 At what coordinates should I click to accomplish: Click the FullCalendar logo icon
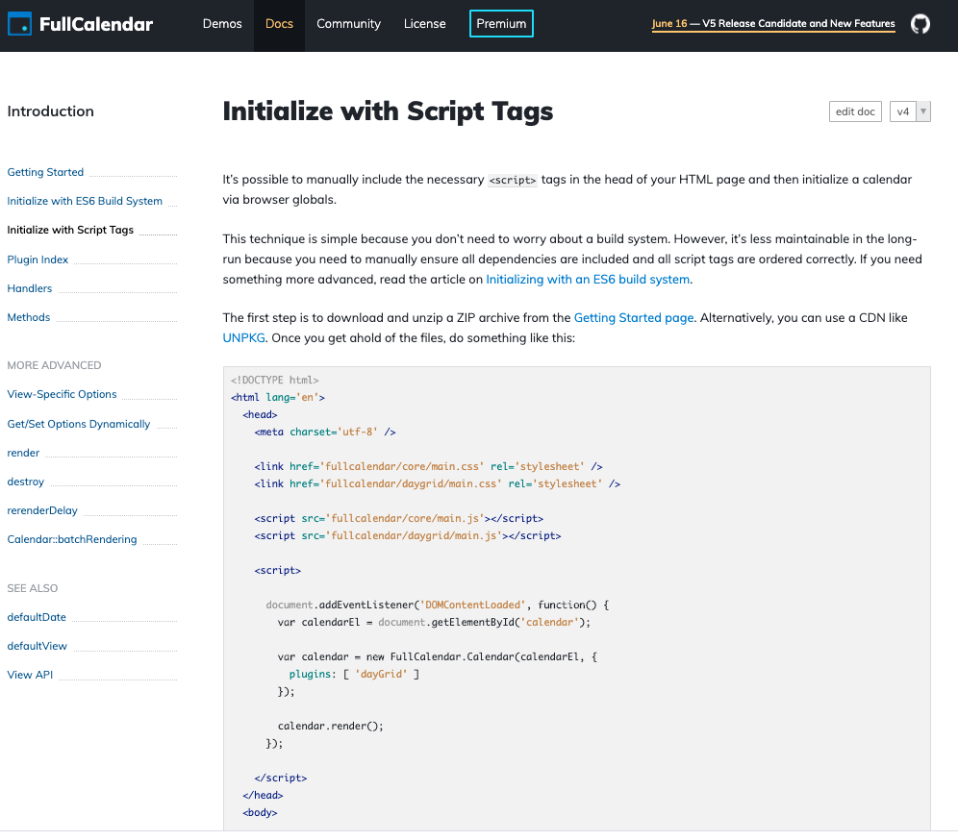click(x=19, y=24)
